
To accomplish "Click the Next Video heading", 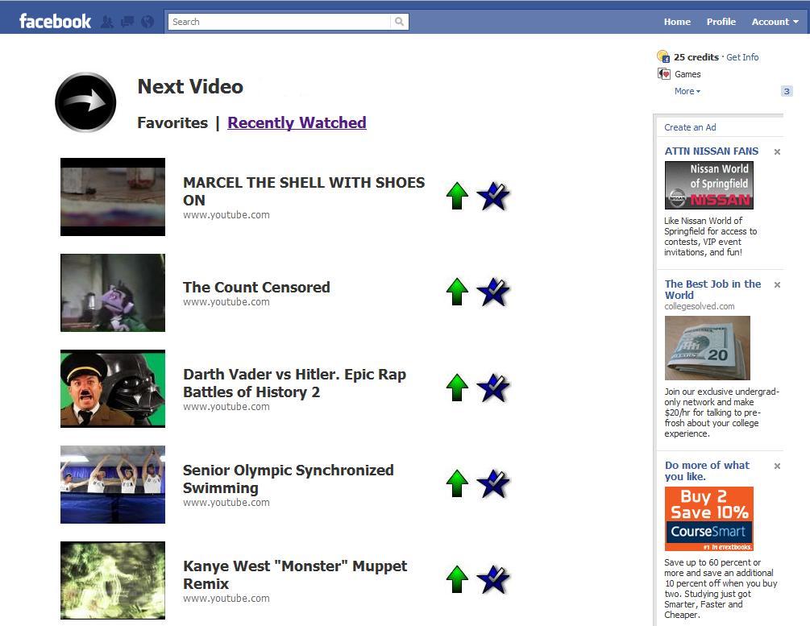I will coord(190,86).
